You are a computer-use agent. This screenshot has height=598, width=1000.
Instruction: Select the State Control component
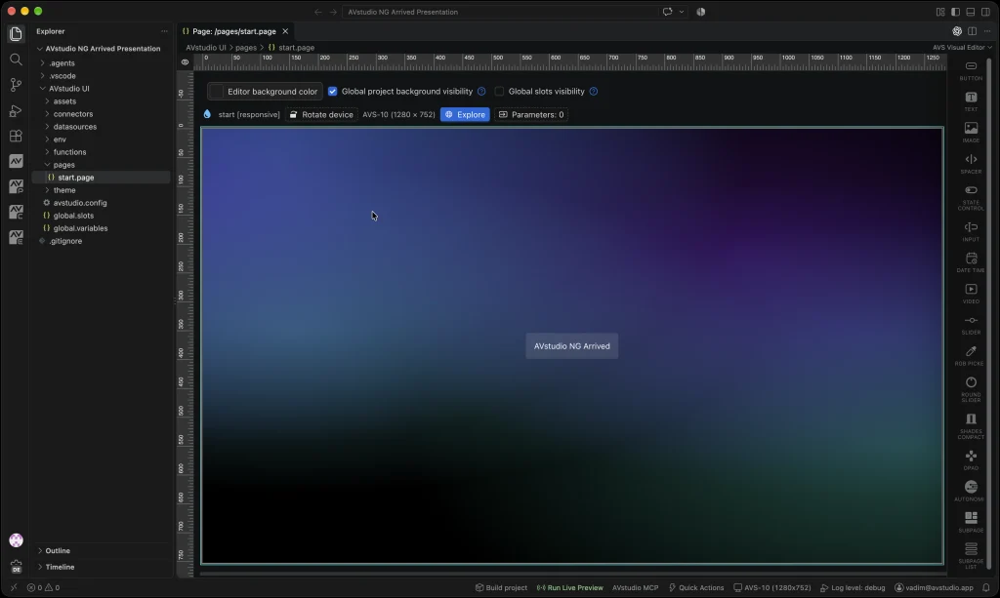[971, 197]
